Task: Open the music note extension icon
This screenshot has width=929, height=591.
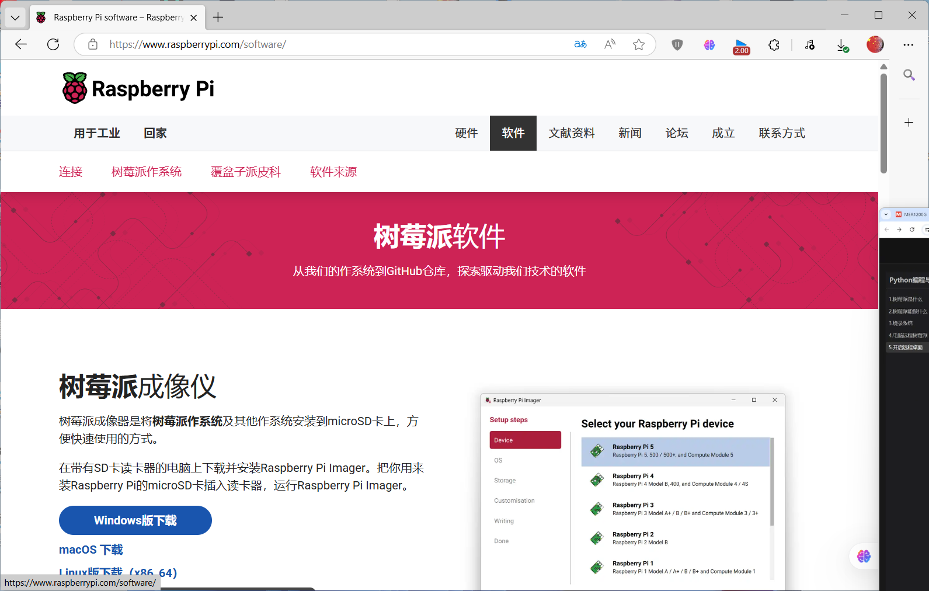Action: (x=810, y=44)
